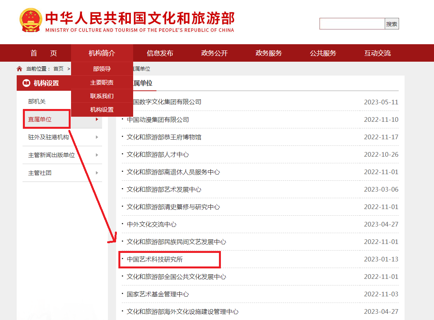Open 政务服务 from the navigation bar
Viewport: 434px width, 320px height.
pos(269,53)
